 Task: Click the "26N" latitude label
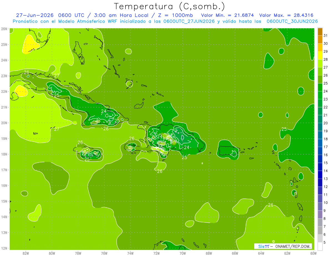(4, 29)
